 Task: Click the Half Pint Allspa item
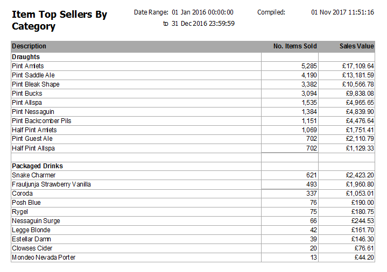click(x=33, y=148)
